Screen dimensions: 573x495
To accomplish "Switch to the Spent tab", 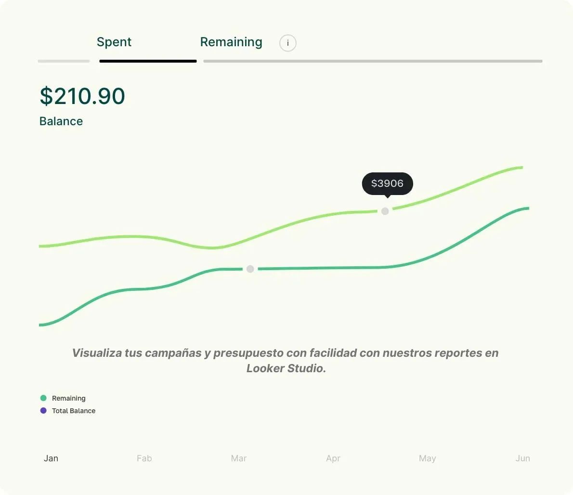I will (x=114, y=42).
